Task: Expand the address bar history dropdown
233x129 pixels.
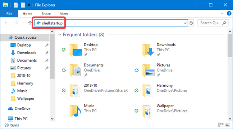Action: tap(185, 23)
